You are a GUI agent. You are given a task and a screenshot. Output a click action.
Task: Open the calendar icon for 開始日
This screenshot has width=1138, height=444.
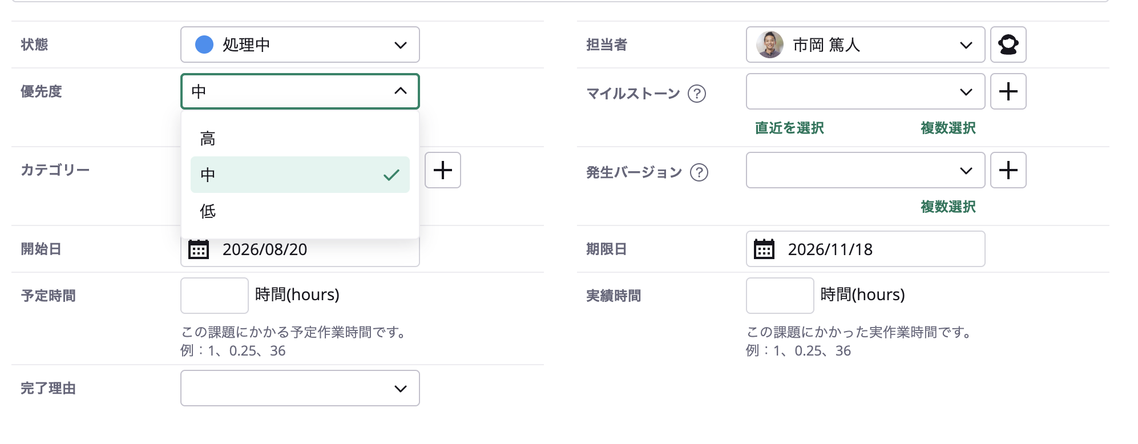tap(199, 249)
